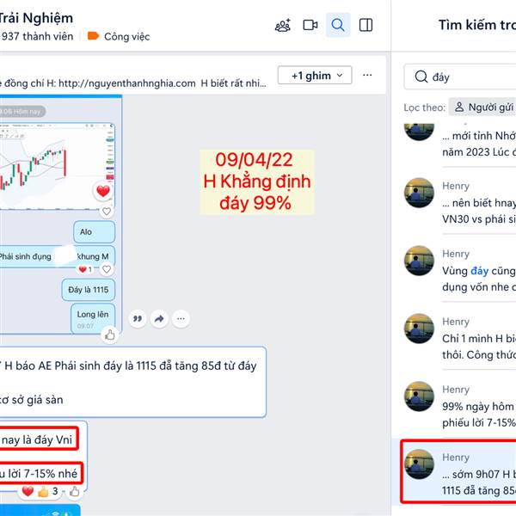Like the forwarded screenshot with thumbs-up
Image resolution: width=516 pixels, height=516 pixels.
tap(109, 335)
